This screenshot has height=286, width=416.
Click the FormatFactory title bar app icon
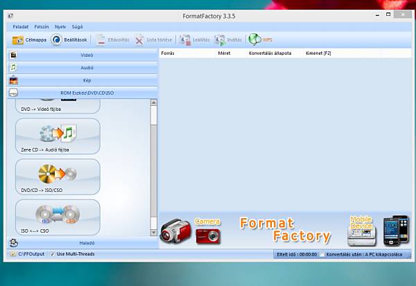click(10, 16)
